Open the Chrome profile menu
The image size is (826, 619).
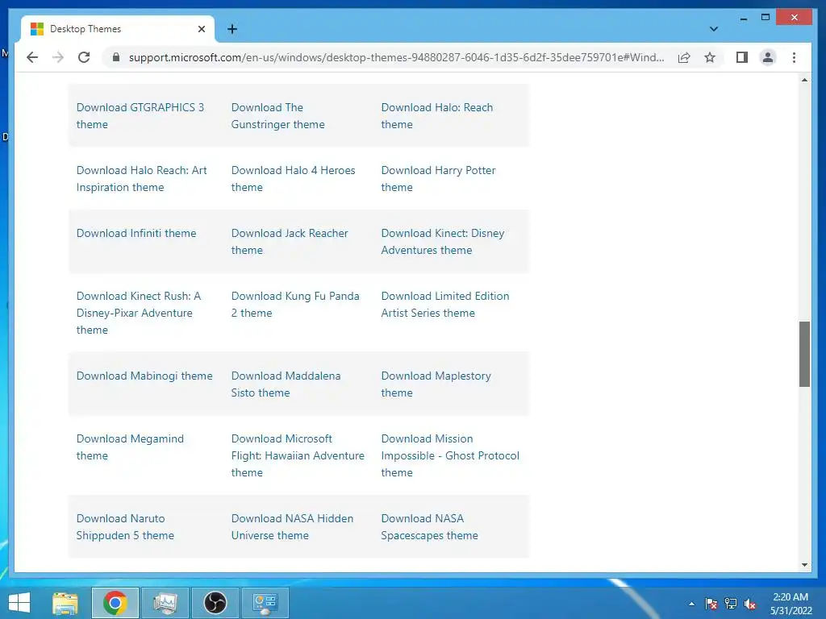(x=768, y=57)
